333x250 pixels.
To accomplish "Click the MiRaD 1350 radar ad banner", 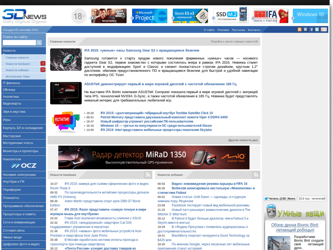I will pyautogui.click(x=154, y=158).
